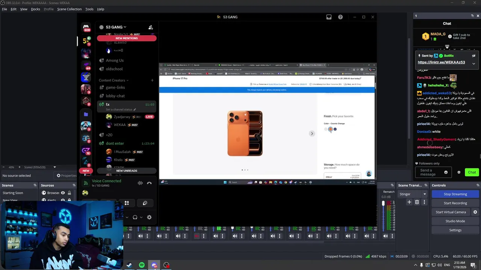Toggle visibility of Browser source
Screen dimensions: 481x270
pyautogui.click(x=63, y=193)
